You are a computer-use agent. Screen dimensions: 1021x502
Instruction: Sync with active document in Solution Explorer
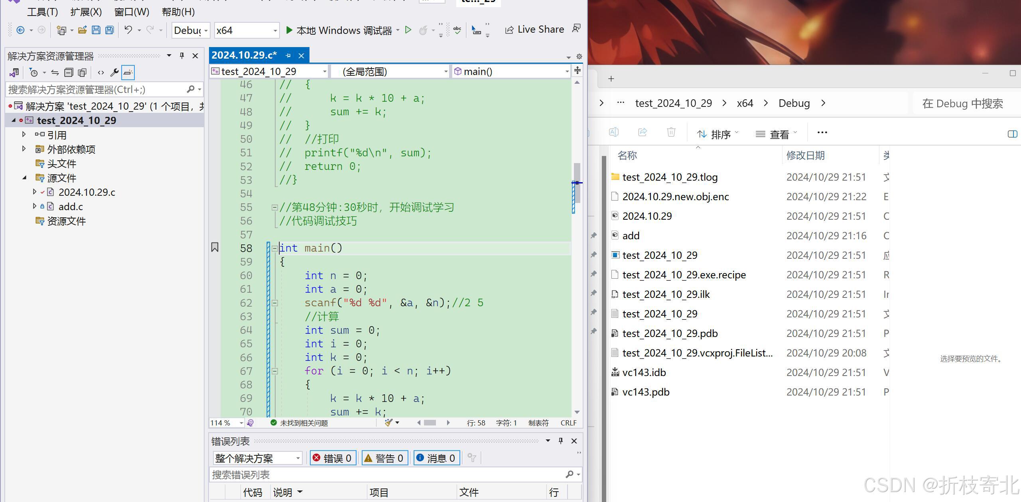55,73
